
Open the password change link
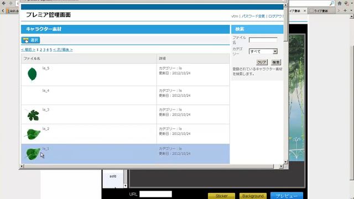click(x=253, y=16)
